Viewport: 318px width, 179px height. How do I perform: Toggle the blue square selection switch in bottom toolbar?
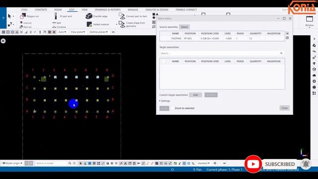tap(89, 163)
